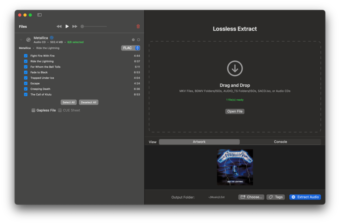Screen dimensions: 340x224
Task: Select The Call of Ktulu title
Action: point(41,94)
